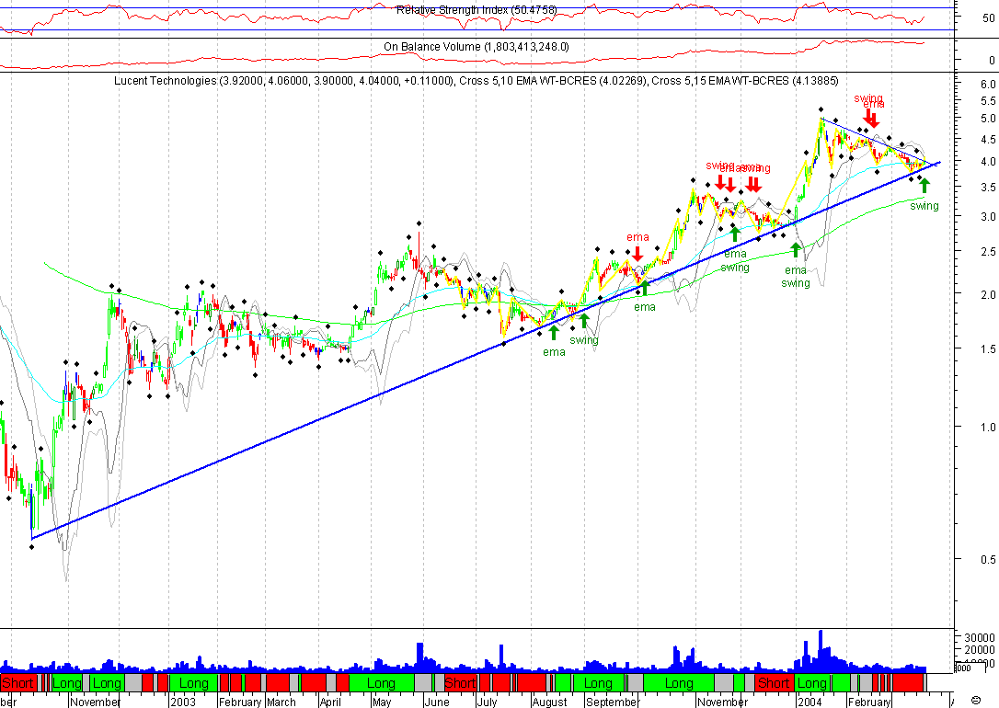Viewport: 999px width, 708px height.
Task: Click the red arrow under the red 'ema' label
Action: 637,254
